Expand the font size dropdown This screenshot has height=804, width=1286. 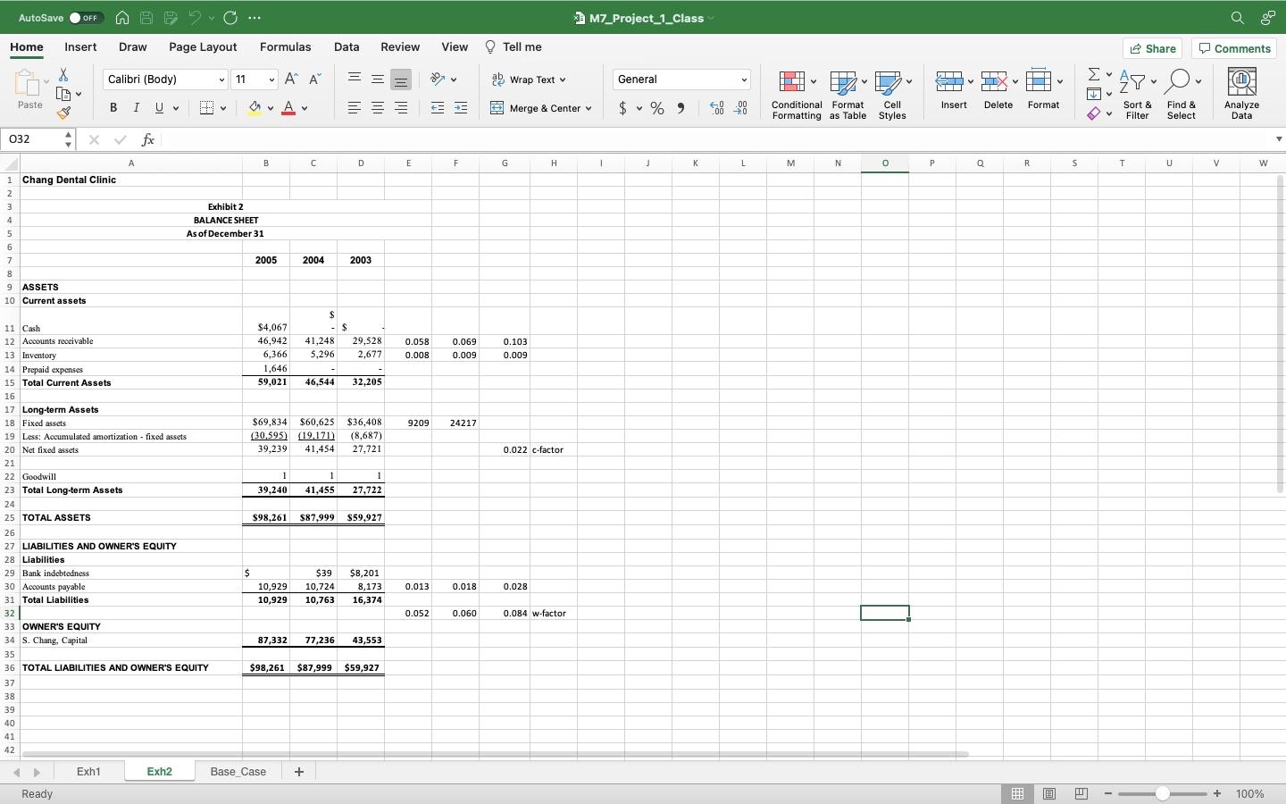pyautogui.click(x=271, y=80)
